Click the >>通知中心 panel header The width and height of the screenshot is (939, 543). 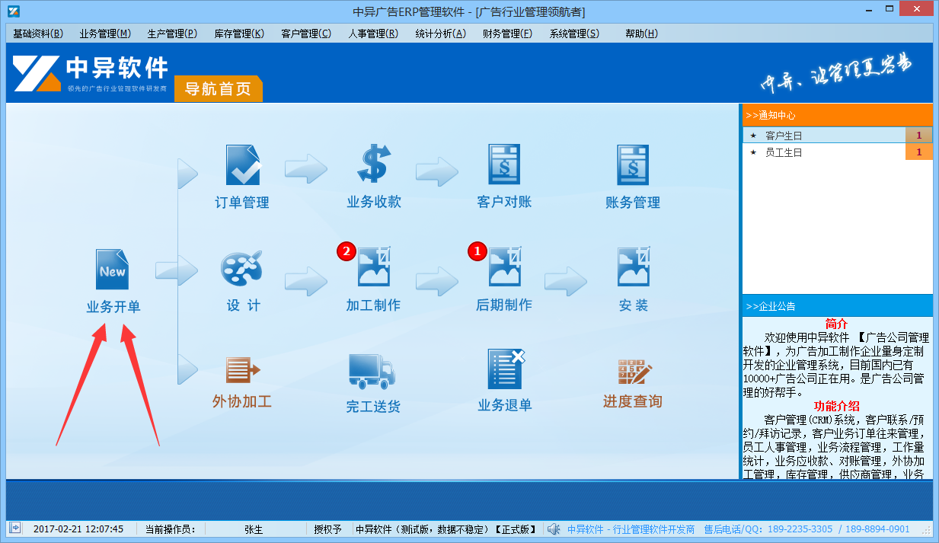[x=838, y=115]
